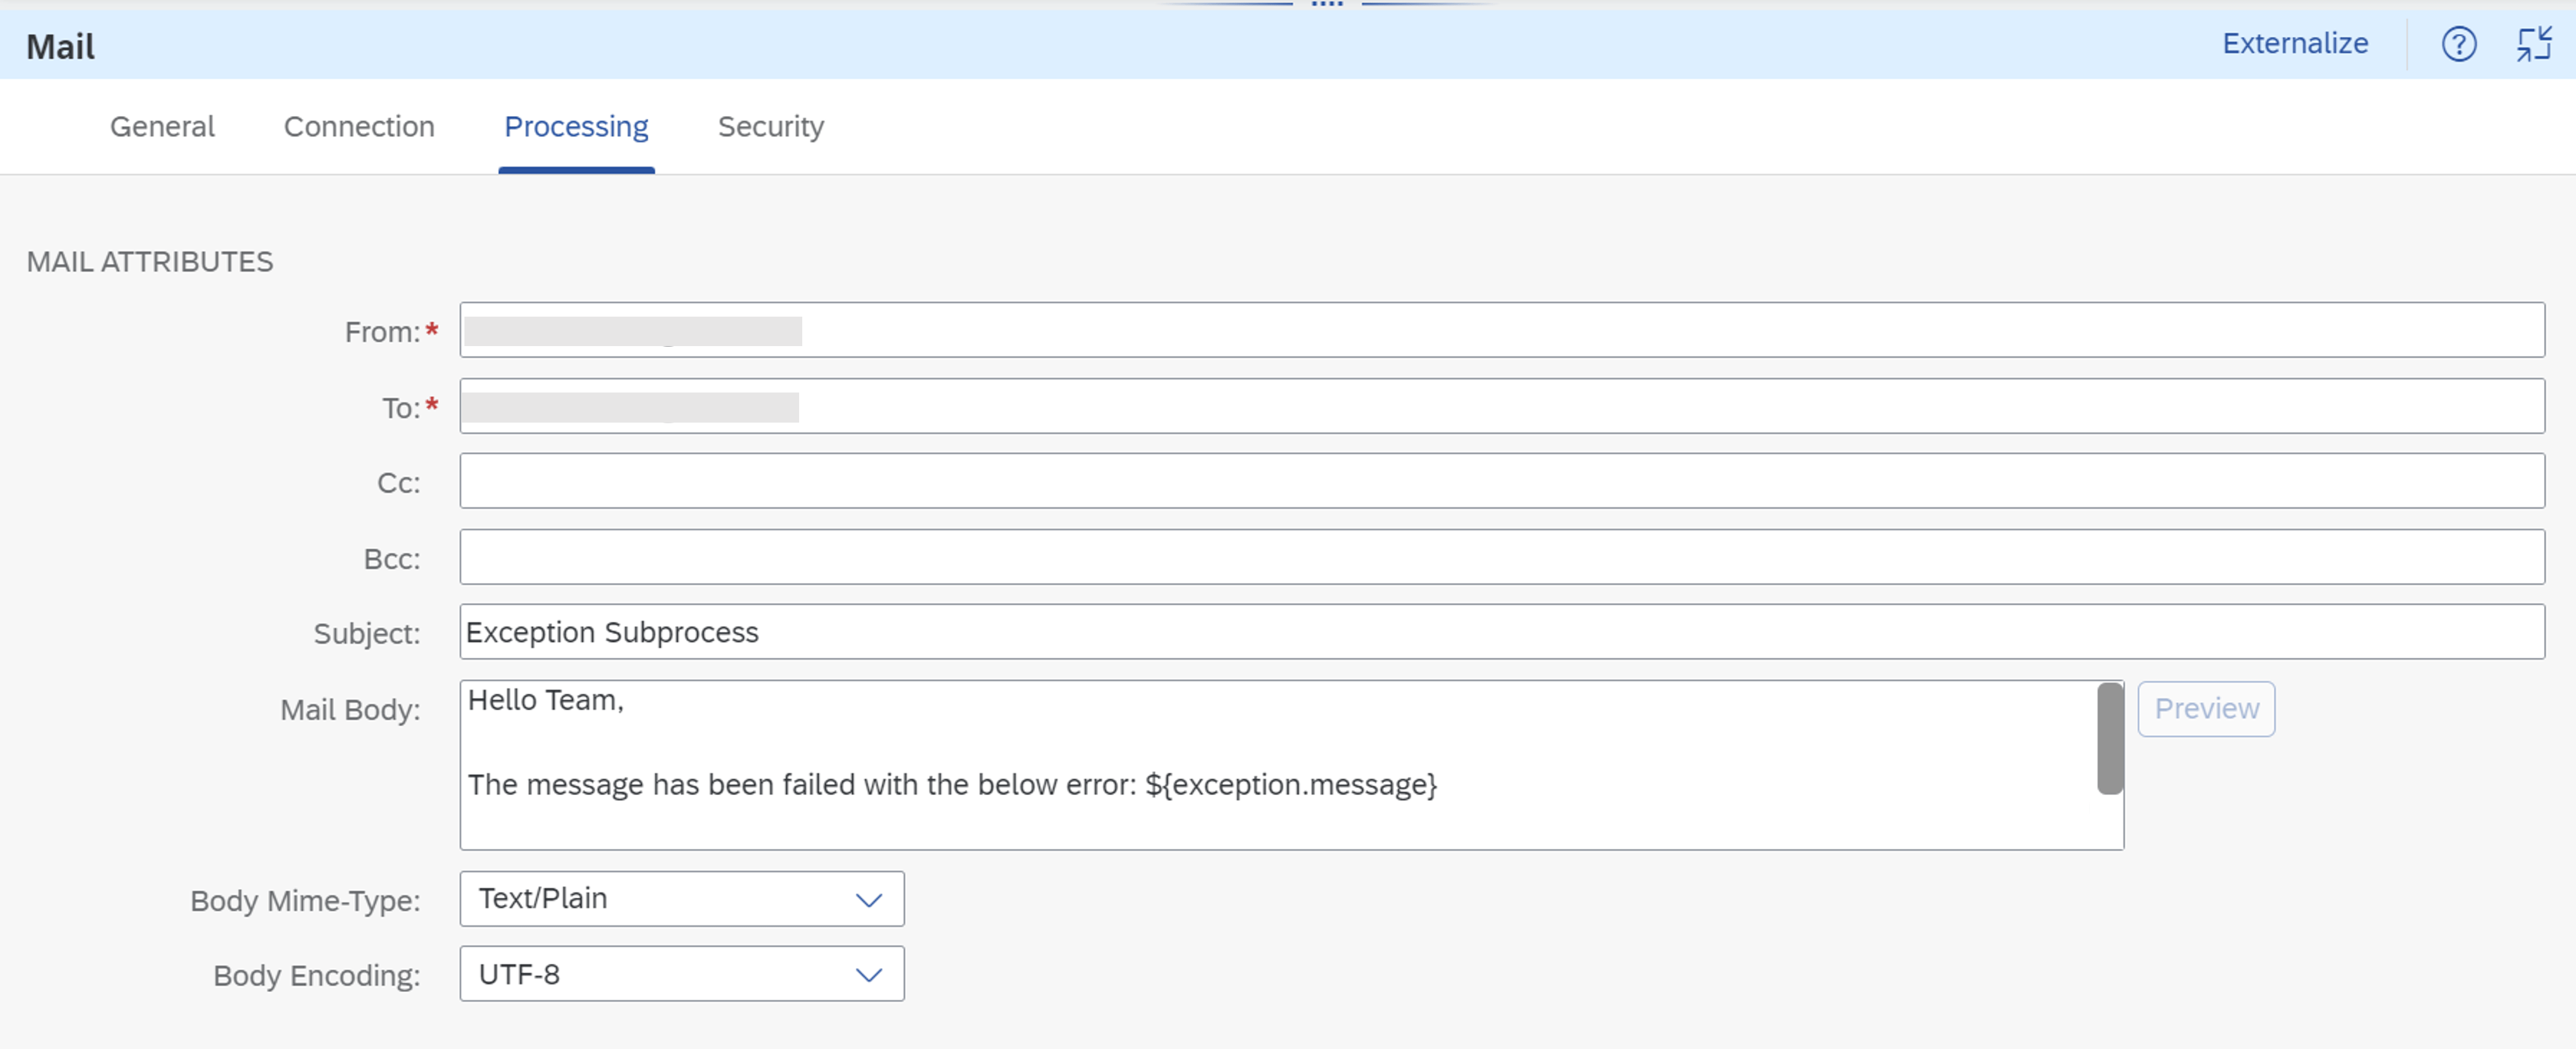This screenshot has width=2576, height=1049.
Task: Click the empty Bcc field
Action: pos(1200,557)
